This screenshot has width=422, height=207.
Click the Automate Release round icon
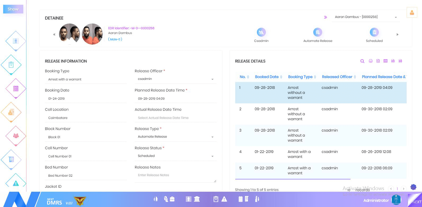click(x=317, y=32)
